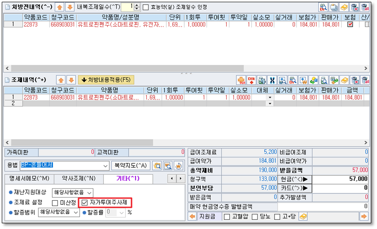Click the yellow book icon next to 고+당
The height and width of the screenshot is (229, 377).
[303, 217]
